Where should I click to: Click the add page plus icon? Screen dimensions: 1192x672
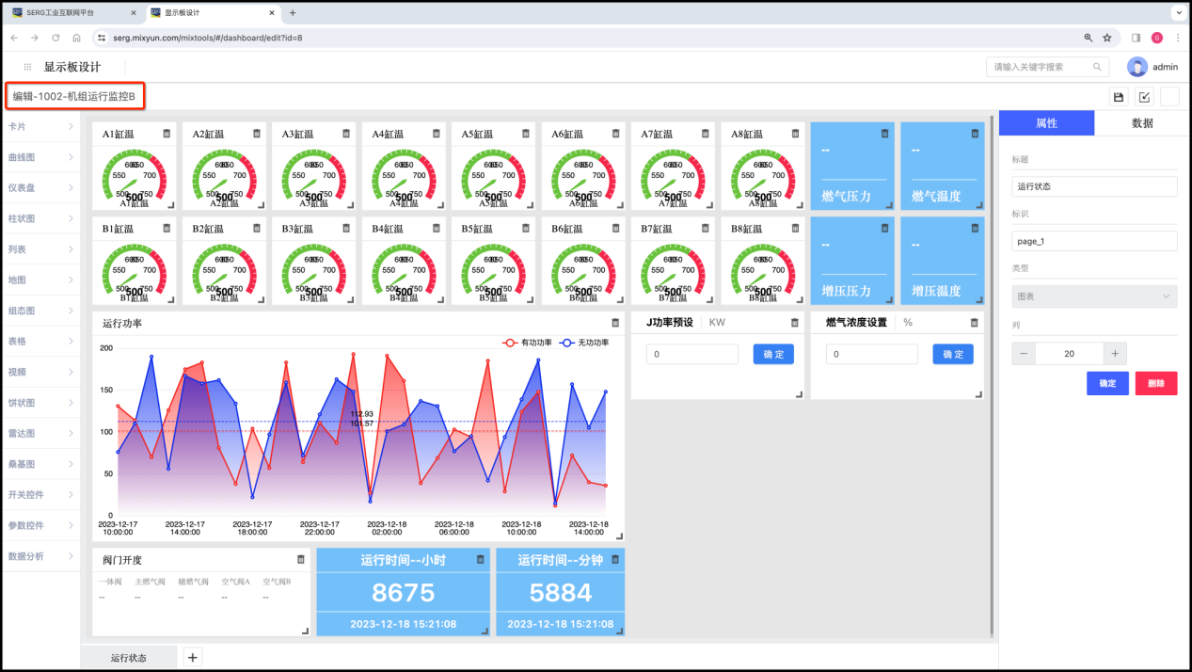pos(192,657)
